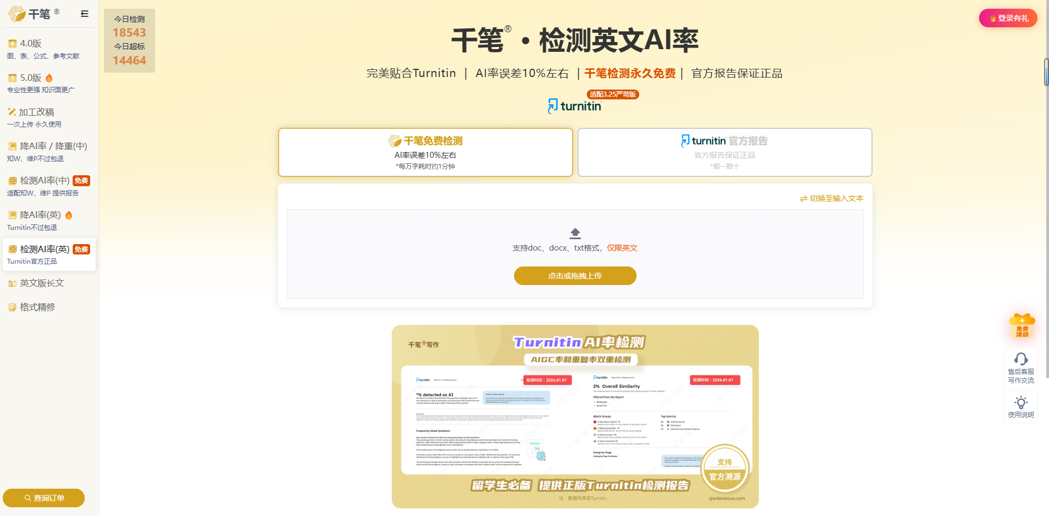1049x516 pixels.
Task: Click the 查询订单 button
Action: [x=44, y=498]
